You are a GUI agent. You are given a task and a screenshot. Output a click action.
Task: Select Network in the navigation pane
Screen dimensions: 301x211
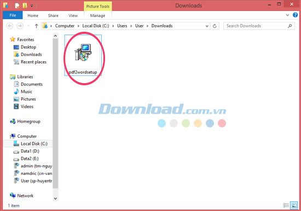25,196
